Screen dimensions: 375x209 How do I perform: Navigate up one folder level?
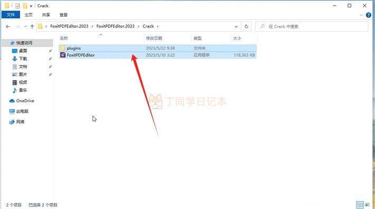(x=32, y=26)
